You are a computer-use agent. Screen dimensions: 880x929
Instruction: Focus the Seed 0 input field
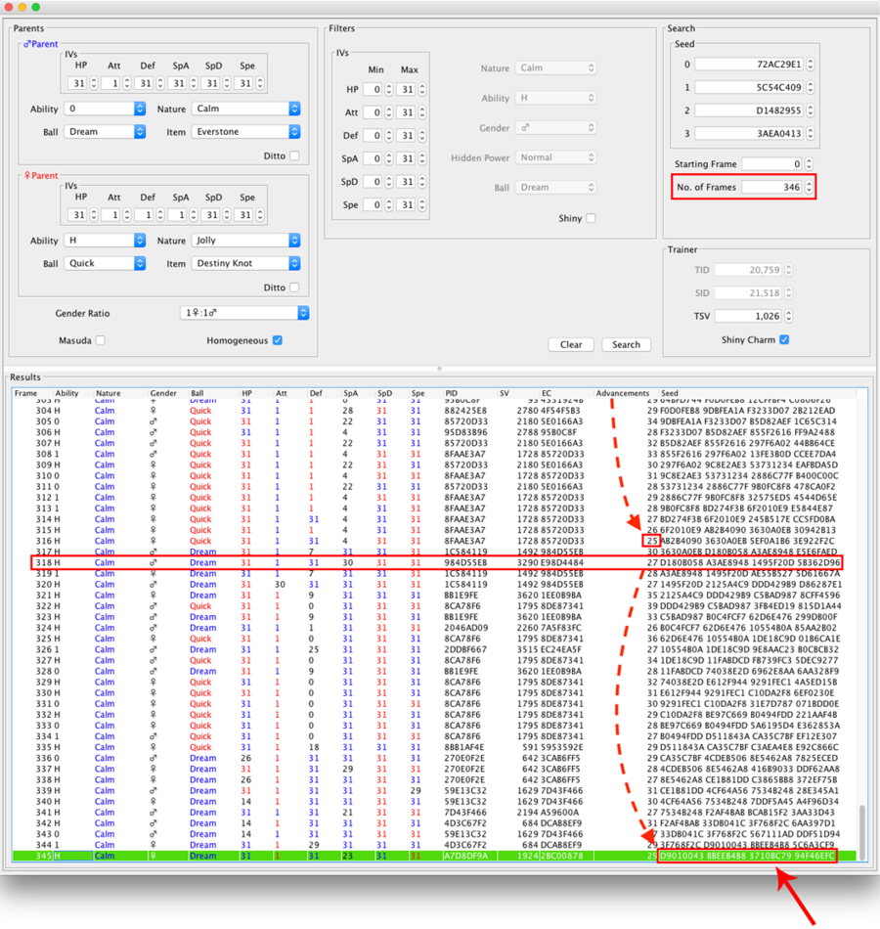750,64
